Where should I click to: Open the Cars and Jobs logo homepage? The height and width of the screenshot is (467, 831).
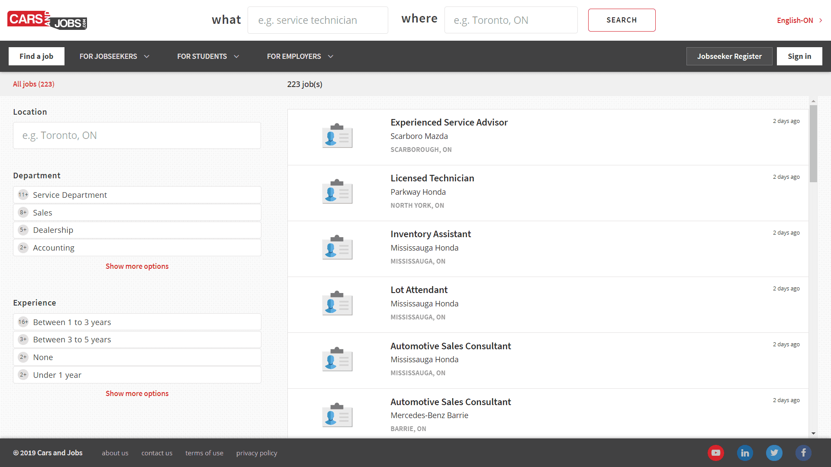coord(47,20)
